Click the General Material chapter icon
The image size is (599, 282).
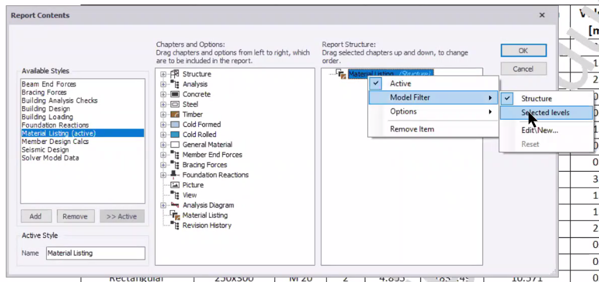coord(174,145)
